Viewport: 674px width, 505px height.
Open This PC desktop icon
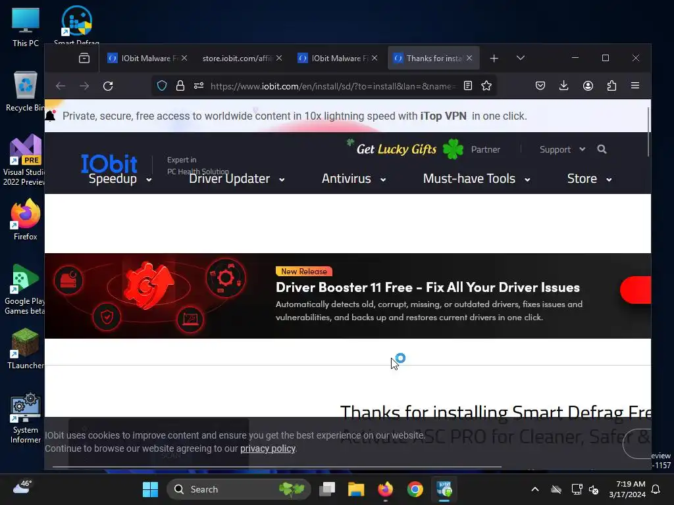[x=26, y=26]
